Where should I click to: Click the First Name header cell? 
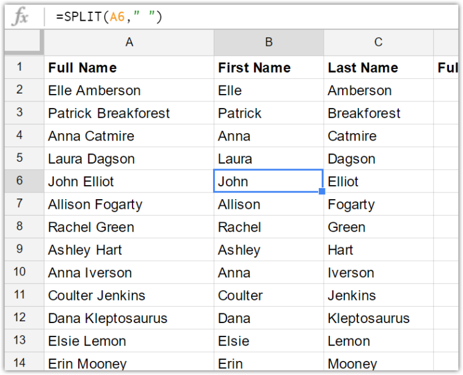(x=268, y=68)
